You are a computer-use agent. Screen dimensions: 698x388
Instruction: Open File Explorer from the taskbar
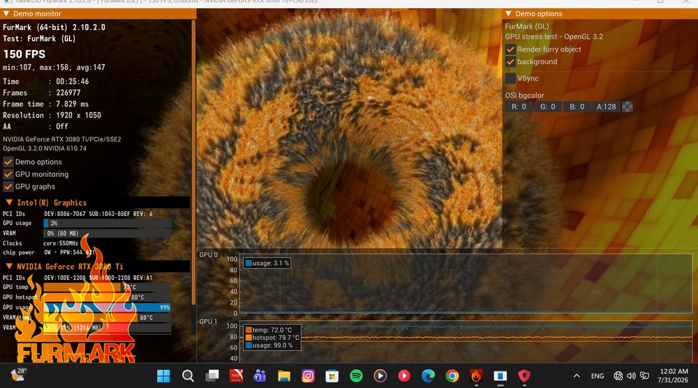click(284, 376)
